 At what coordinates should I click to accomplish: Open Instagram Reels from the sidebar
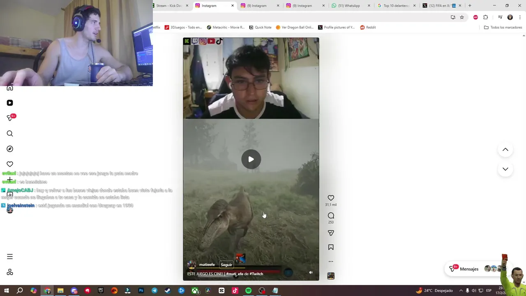pyautogui.click(x=10, y=103)
